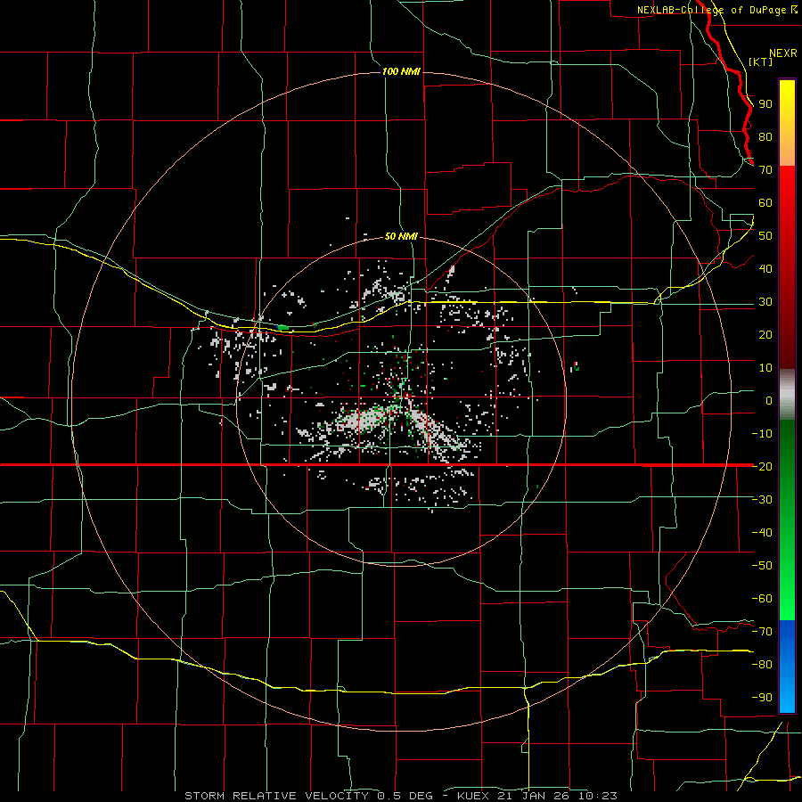Viewport: 802px width, 802px height.
Task: Click the NEXLAB-College of DuPage header text
Action: (x=711, y=10)
